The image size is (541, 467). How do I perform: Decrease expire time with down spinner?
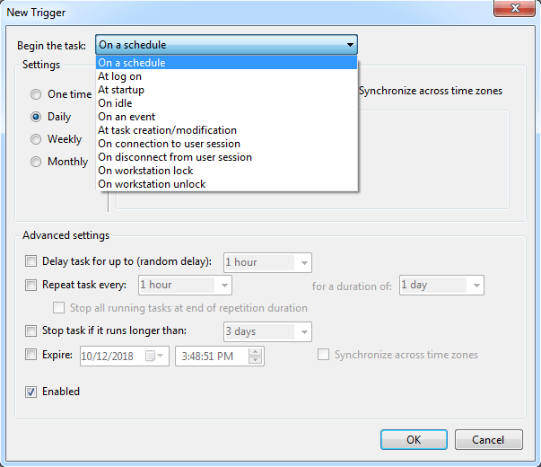tap(256, 360)
